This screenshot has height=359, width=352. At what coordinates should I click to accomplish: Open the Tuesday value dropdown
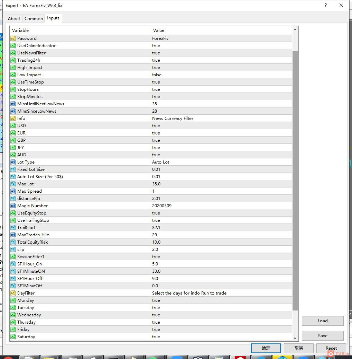tap(221, 308)
